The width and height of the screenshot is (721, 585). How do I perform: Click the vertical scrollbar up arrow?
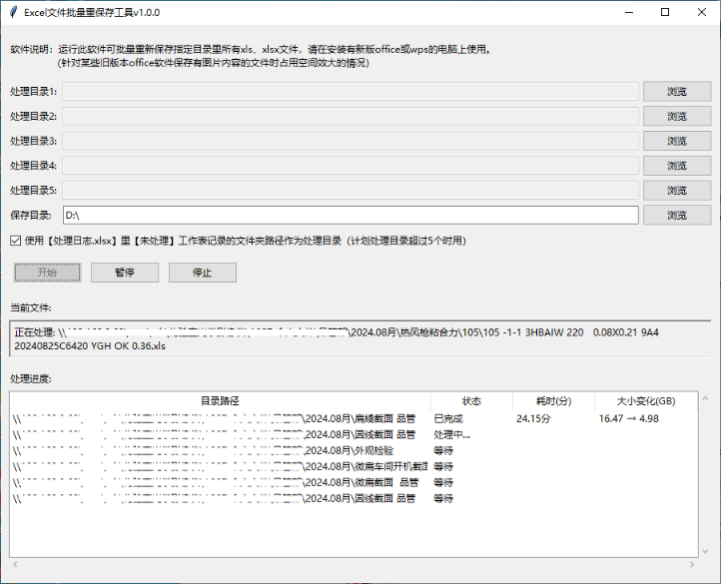click(x=705, y=398)
